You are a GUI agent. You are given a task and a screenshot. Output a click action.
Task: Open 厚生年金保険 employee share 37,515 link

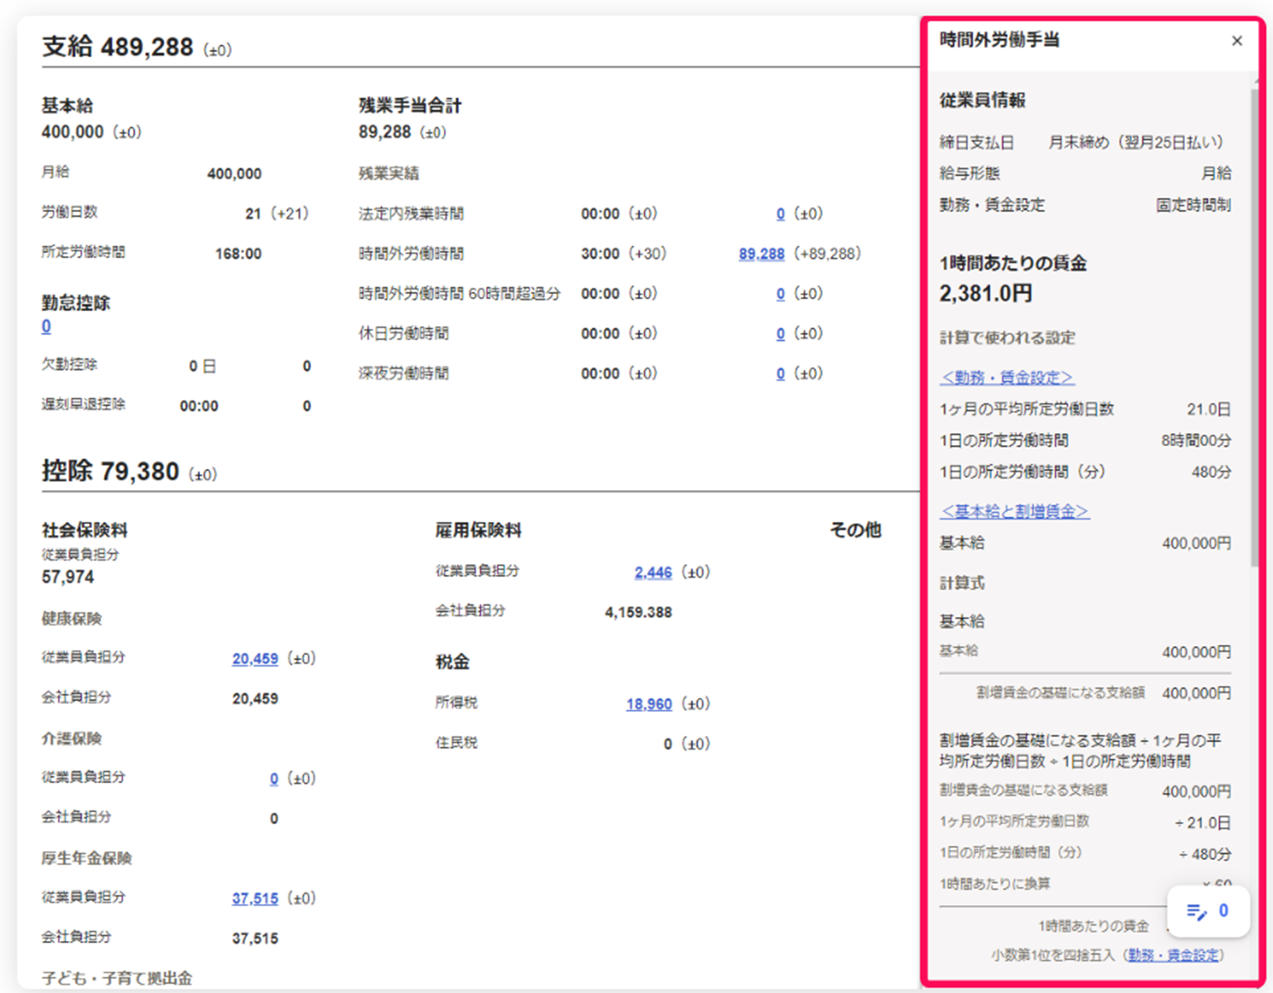(255, 899)
